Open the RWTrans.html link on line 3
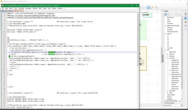The width and height of the screenshot is (188, 110). click(41, 17)
